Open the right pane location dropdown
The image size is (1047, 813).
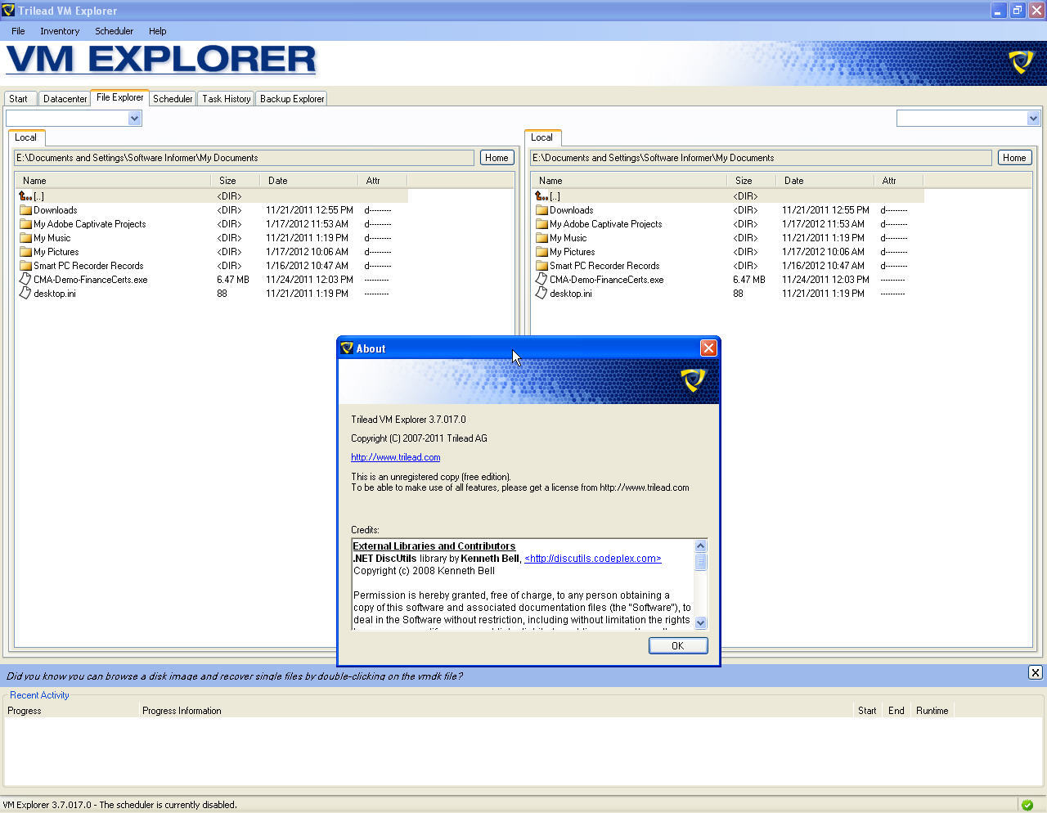(1033, 119)
